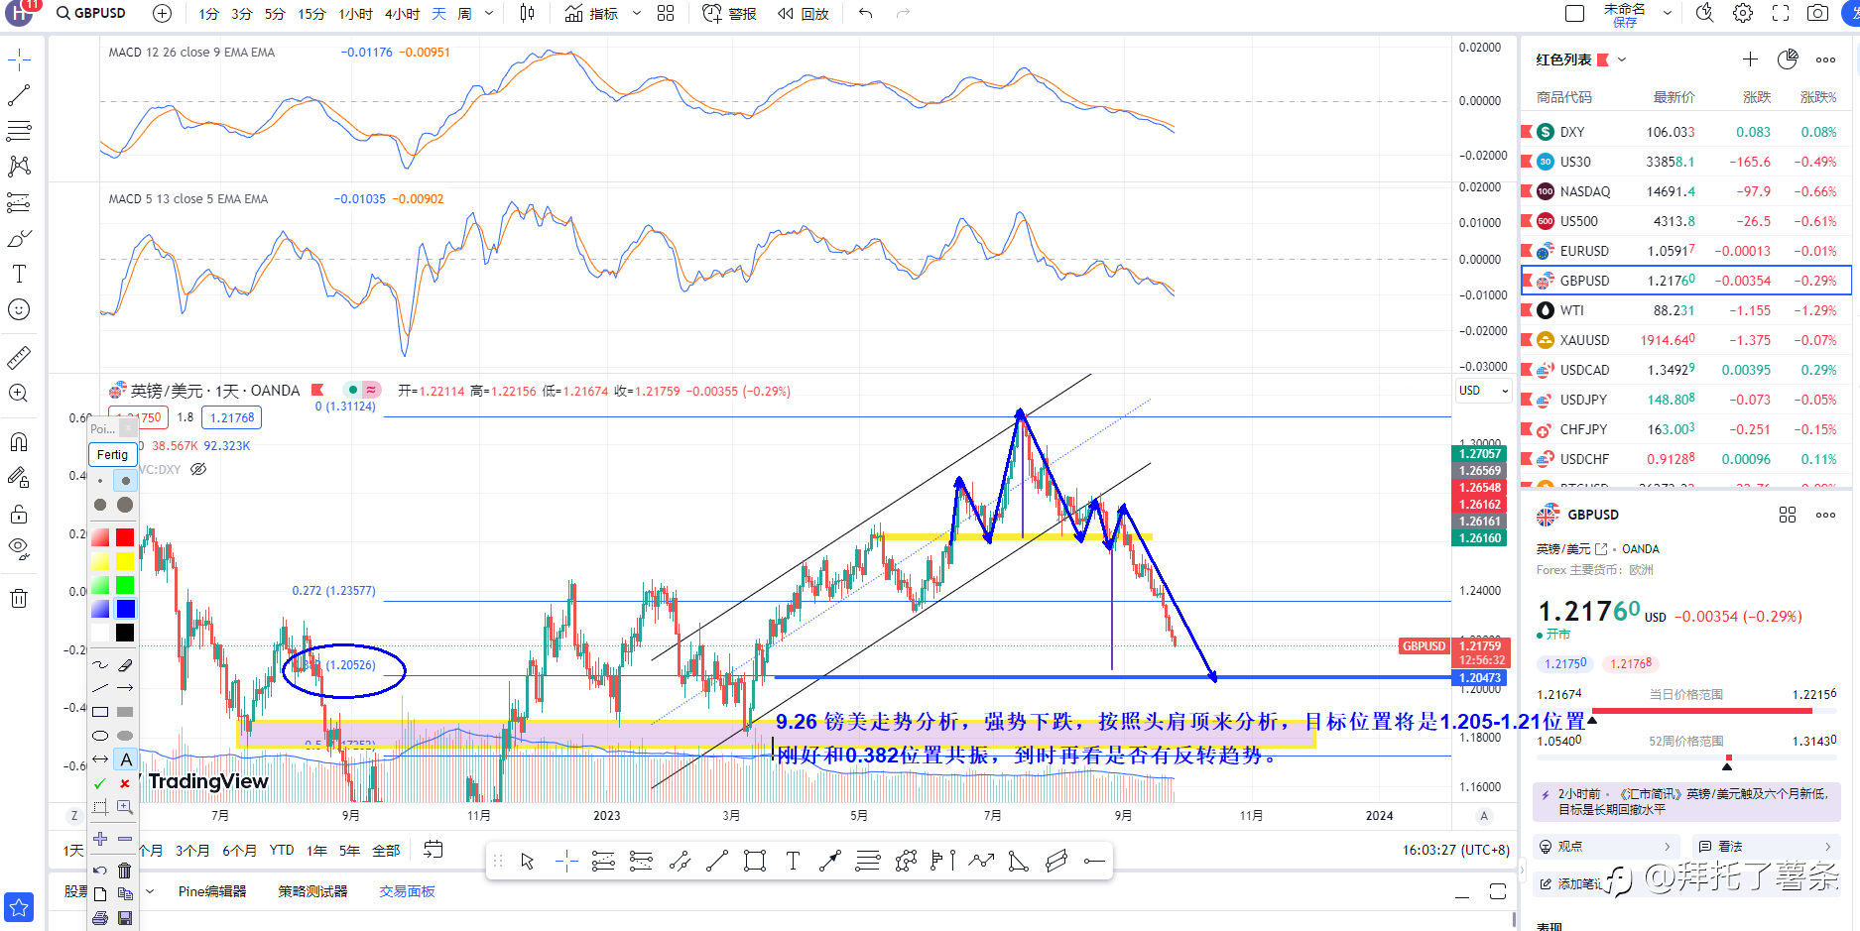Open the timezone selector 16:03:27 (UTC+8)

[1456, 850]
